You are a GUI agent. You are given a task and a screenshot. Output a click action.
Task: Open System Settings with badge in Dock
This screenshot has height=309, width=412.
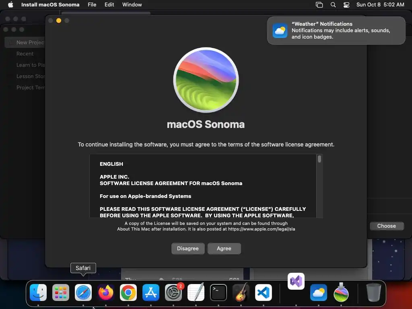click(x=173, y=293)
